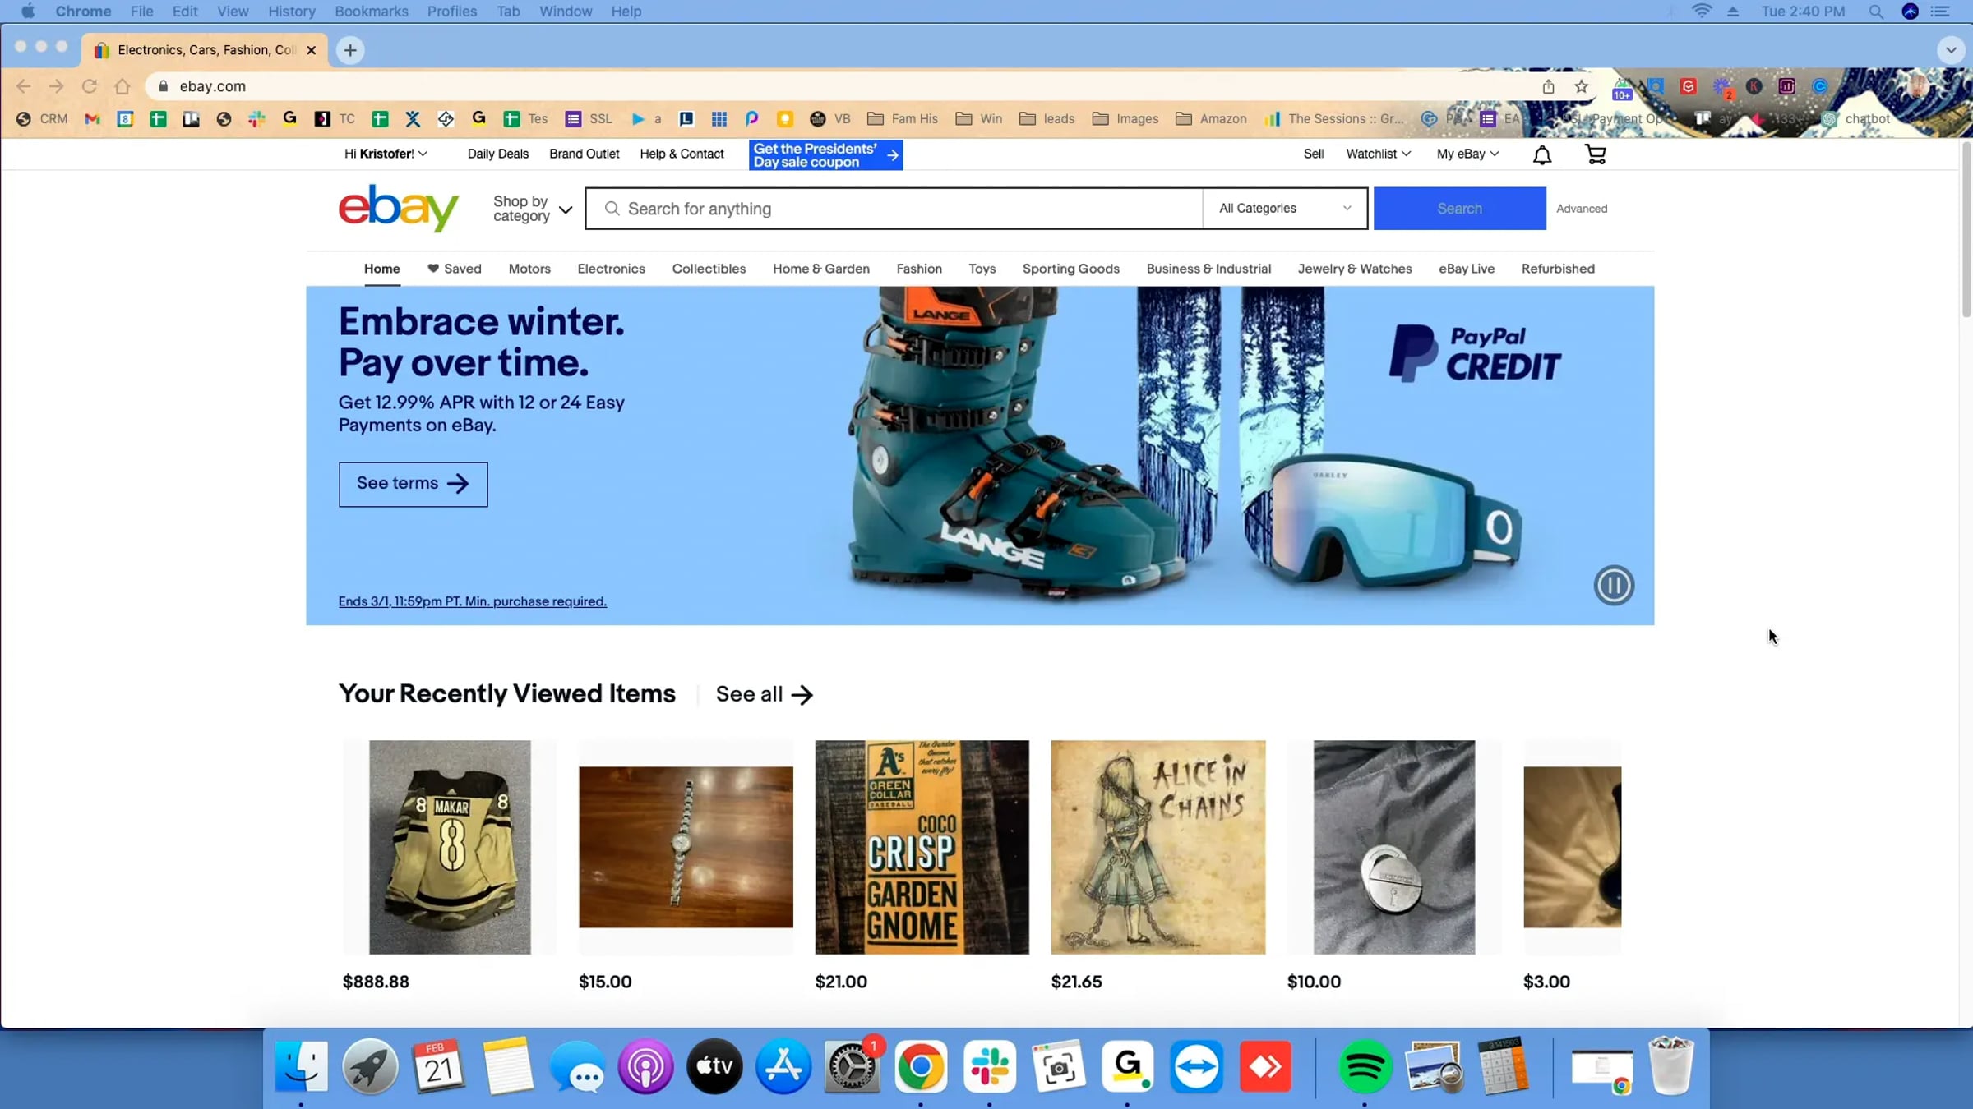Go to Chrome home button

pyautogui.click(x=122, y=86)
